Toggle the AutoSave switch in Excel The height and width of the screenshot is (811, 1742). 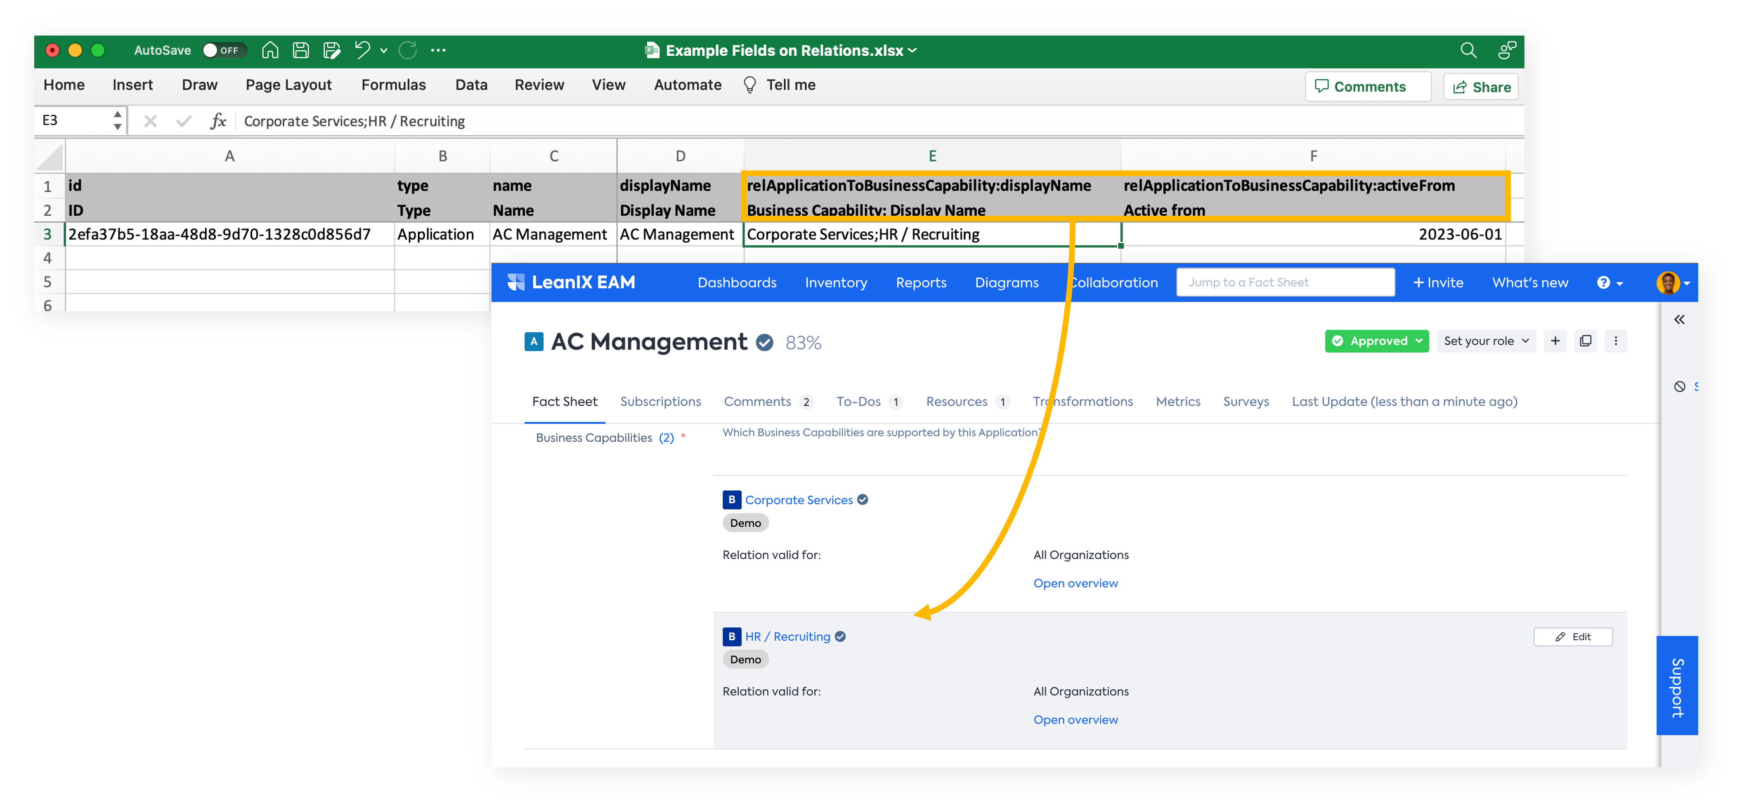[x=225, y=51]
